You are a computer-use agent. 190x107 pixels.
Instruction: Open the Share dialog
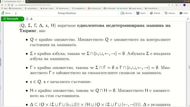(x=141, y=13)
